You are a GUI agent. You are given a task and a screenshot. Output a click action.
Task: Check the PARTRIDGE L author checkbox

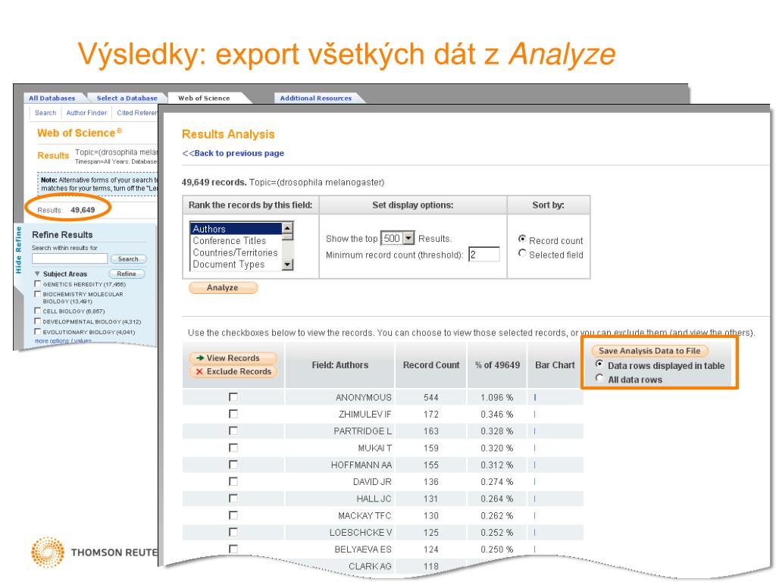[x=233, y=430]
